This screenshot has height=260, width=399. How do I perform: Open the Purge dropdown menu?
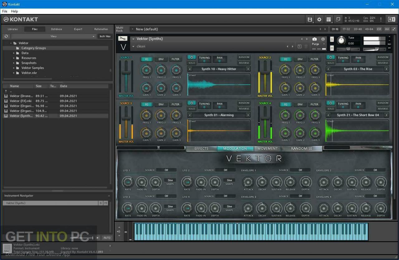click(324, 44)
